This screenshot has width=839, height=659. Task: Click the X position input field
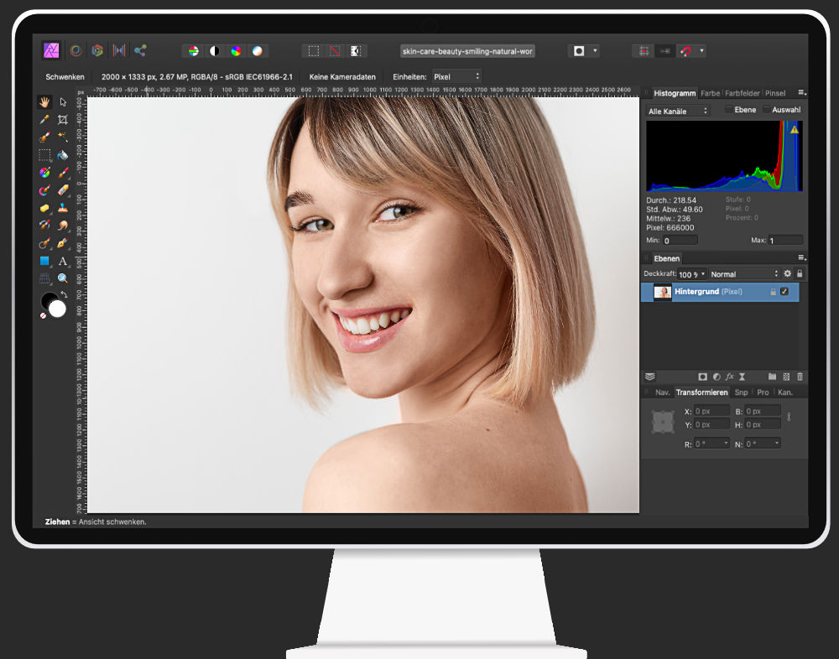[711, 412]
